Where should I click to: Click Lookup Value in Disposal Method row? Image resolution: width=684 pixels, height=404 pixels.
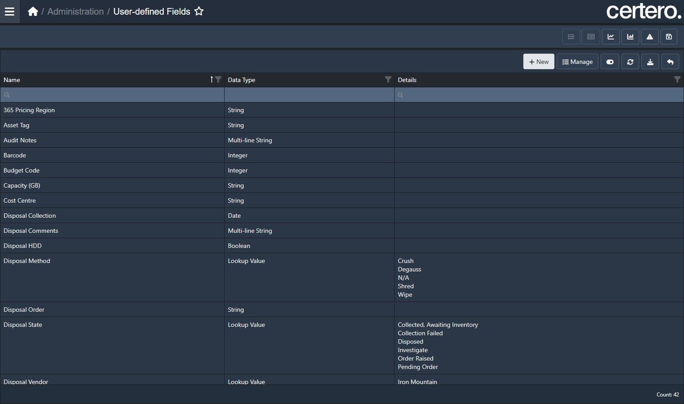[x=246, y=261]
